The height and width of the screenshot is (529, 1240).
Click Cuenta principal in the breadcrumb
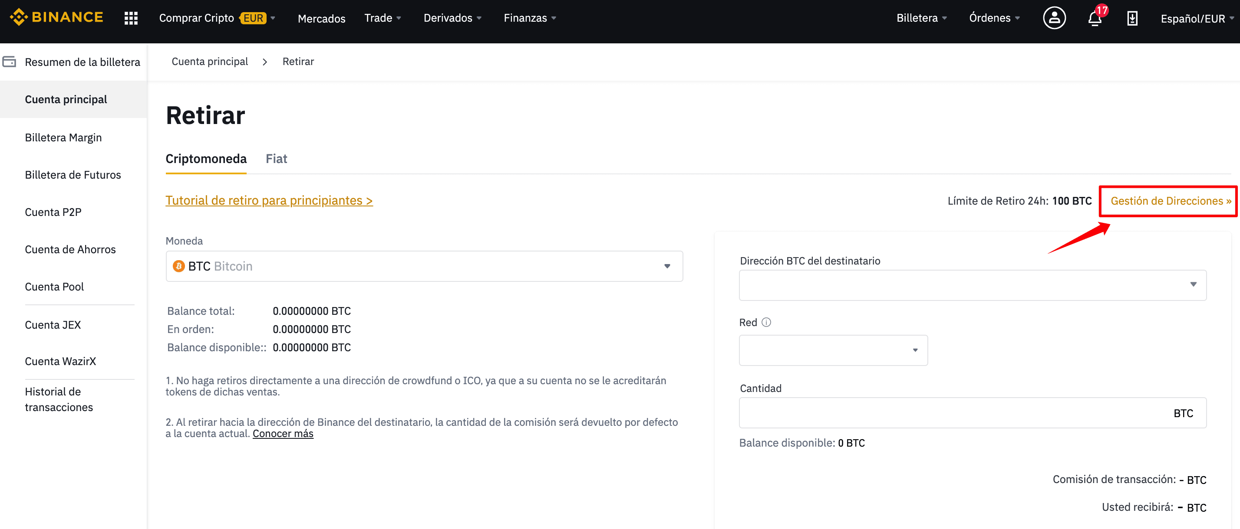pyautogui.click(x=210, y=62)
